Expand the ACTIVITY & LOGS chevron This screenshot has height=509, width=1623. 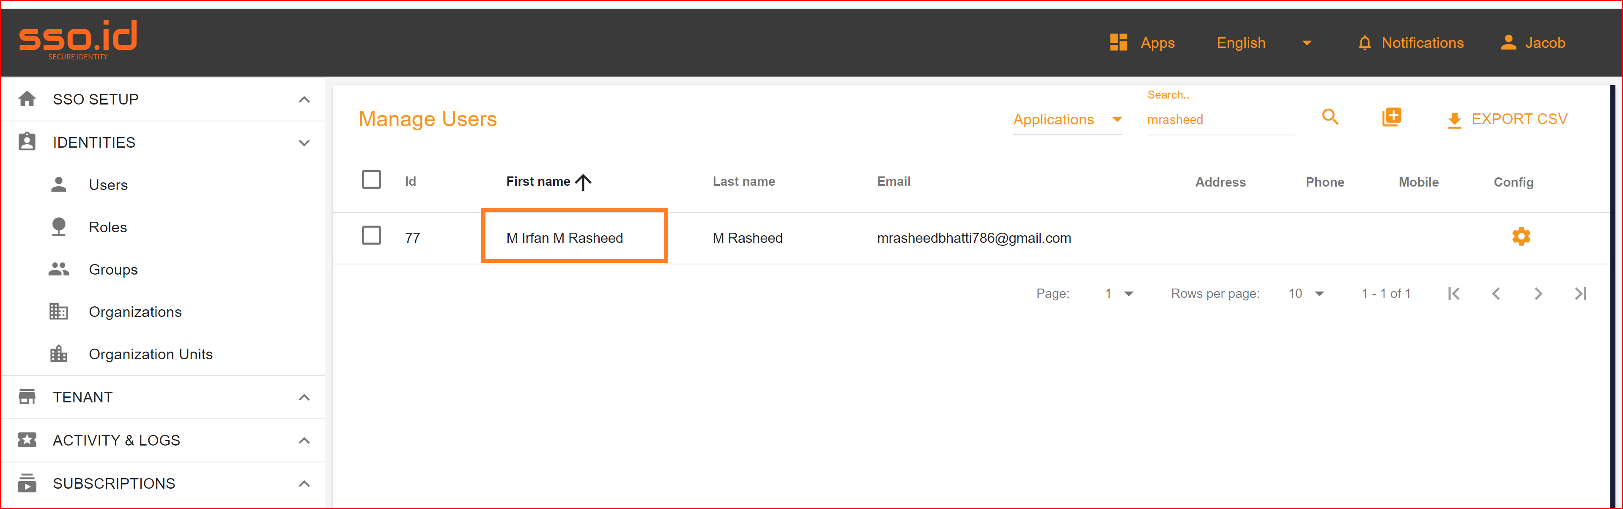click(304, 440)
